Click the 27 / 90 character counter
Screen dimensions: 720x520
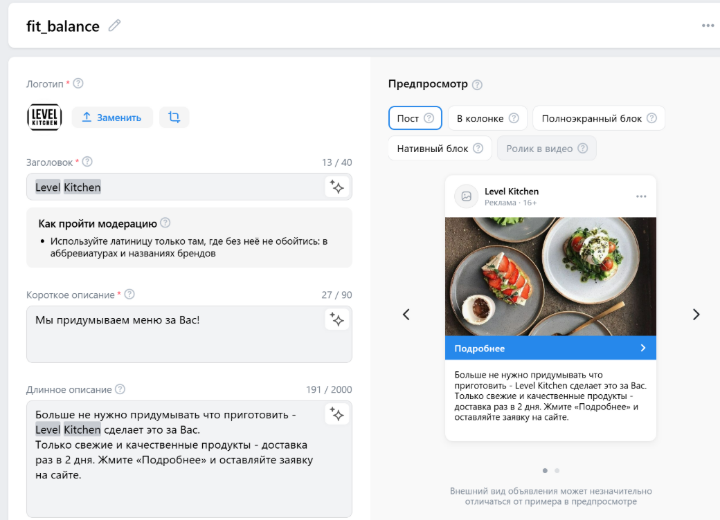336,295
